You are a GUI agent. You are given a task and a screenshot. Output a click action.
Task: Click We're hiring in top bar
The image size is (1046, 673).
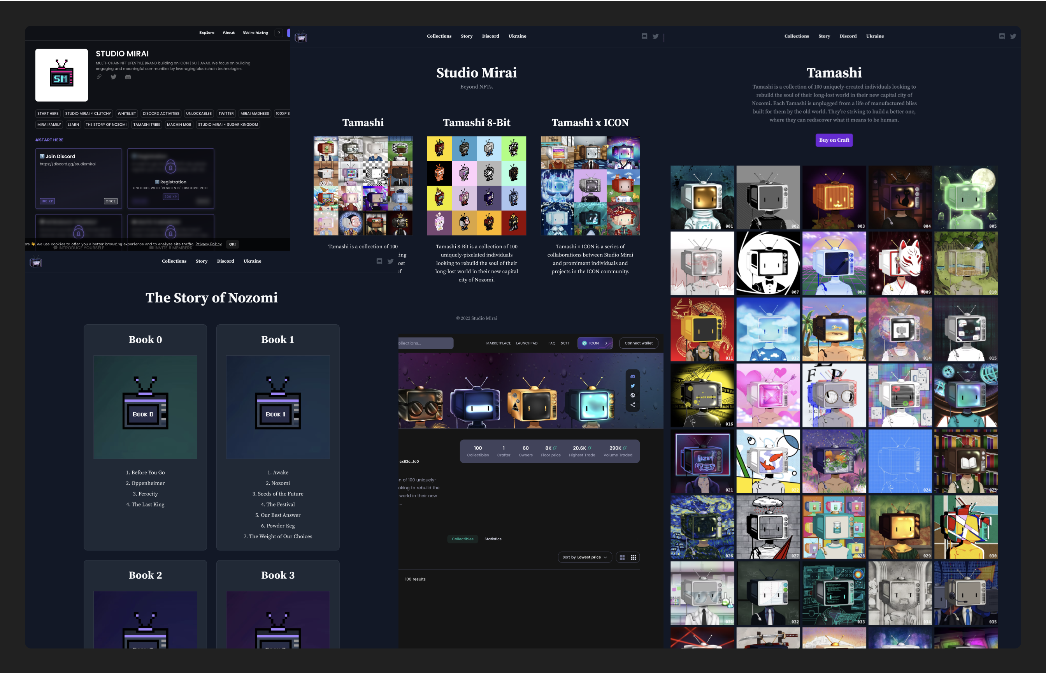(256, 33)
